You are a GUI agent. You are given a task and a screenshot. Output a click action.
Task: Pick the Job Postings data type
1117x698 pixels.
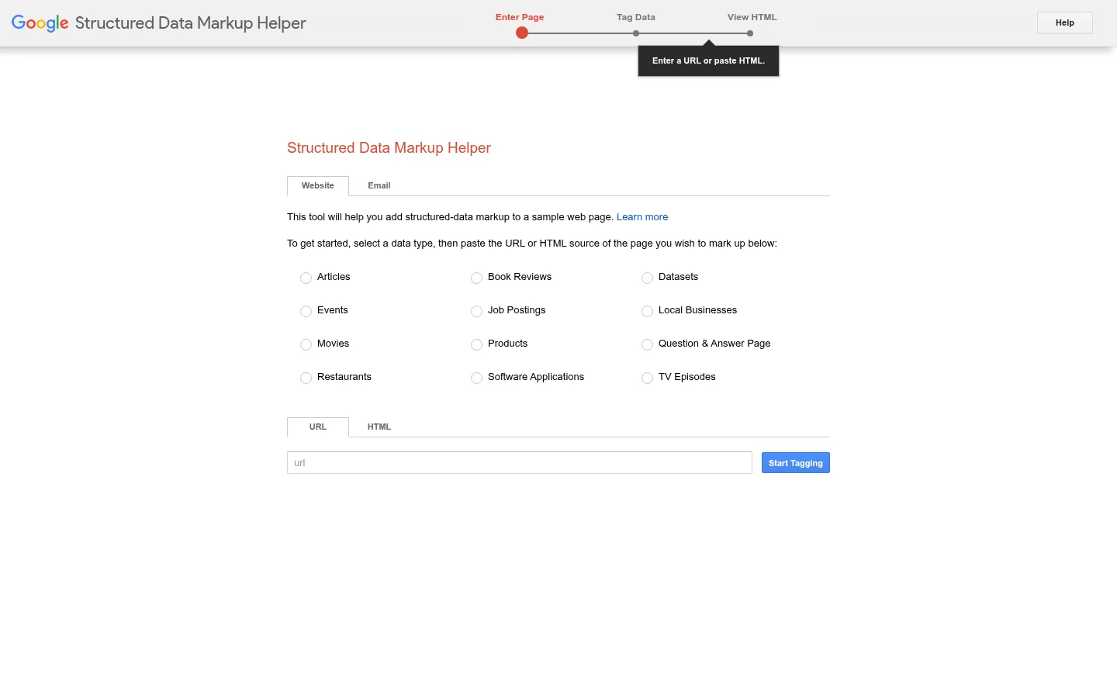coord(476,311)
